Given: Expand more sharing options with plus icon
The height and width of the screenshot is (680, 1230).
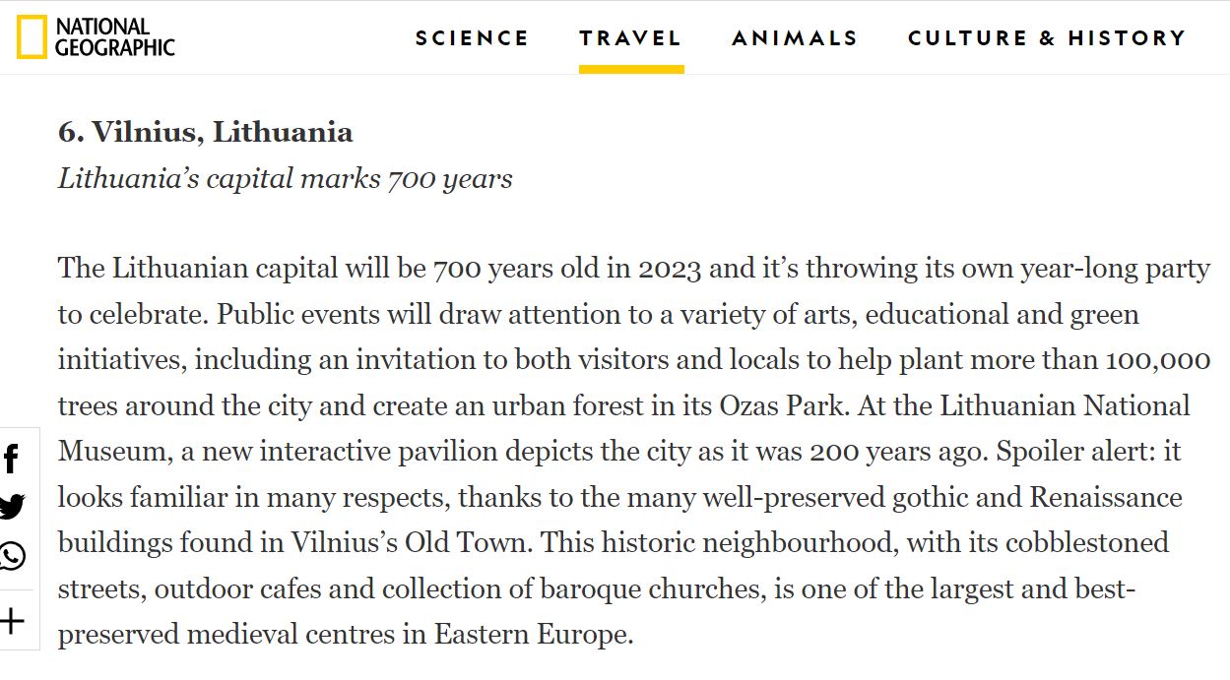Looking at the screenshot, I should 12,621.
